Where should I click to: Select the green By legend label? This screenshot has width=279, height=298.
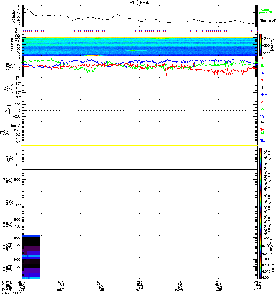click(x=262, y=66)
